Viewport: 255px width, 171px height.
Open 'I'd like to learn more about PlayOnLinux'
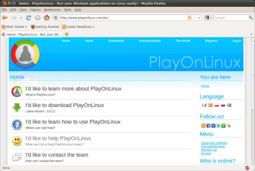click(74, 89)
